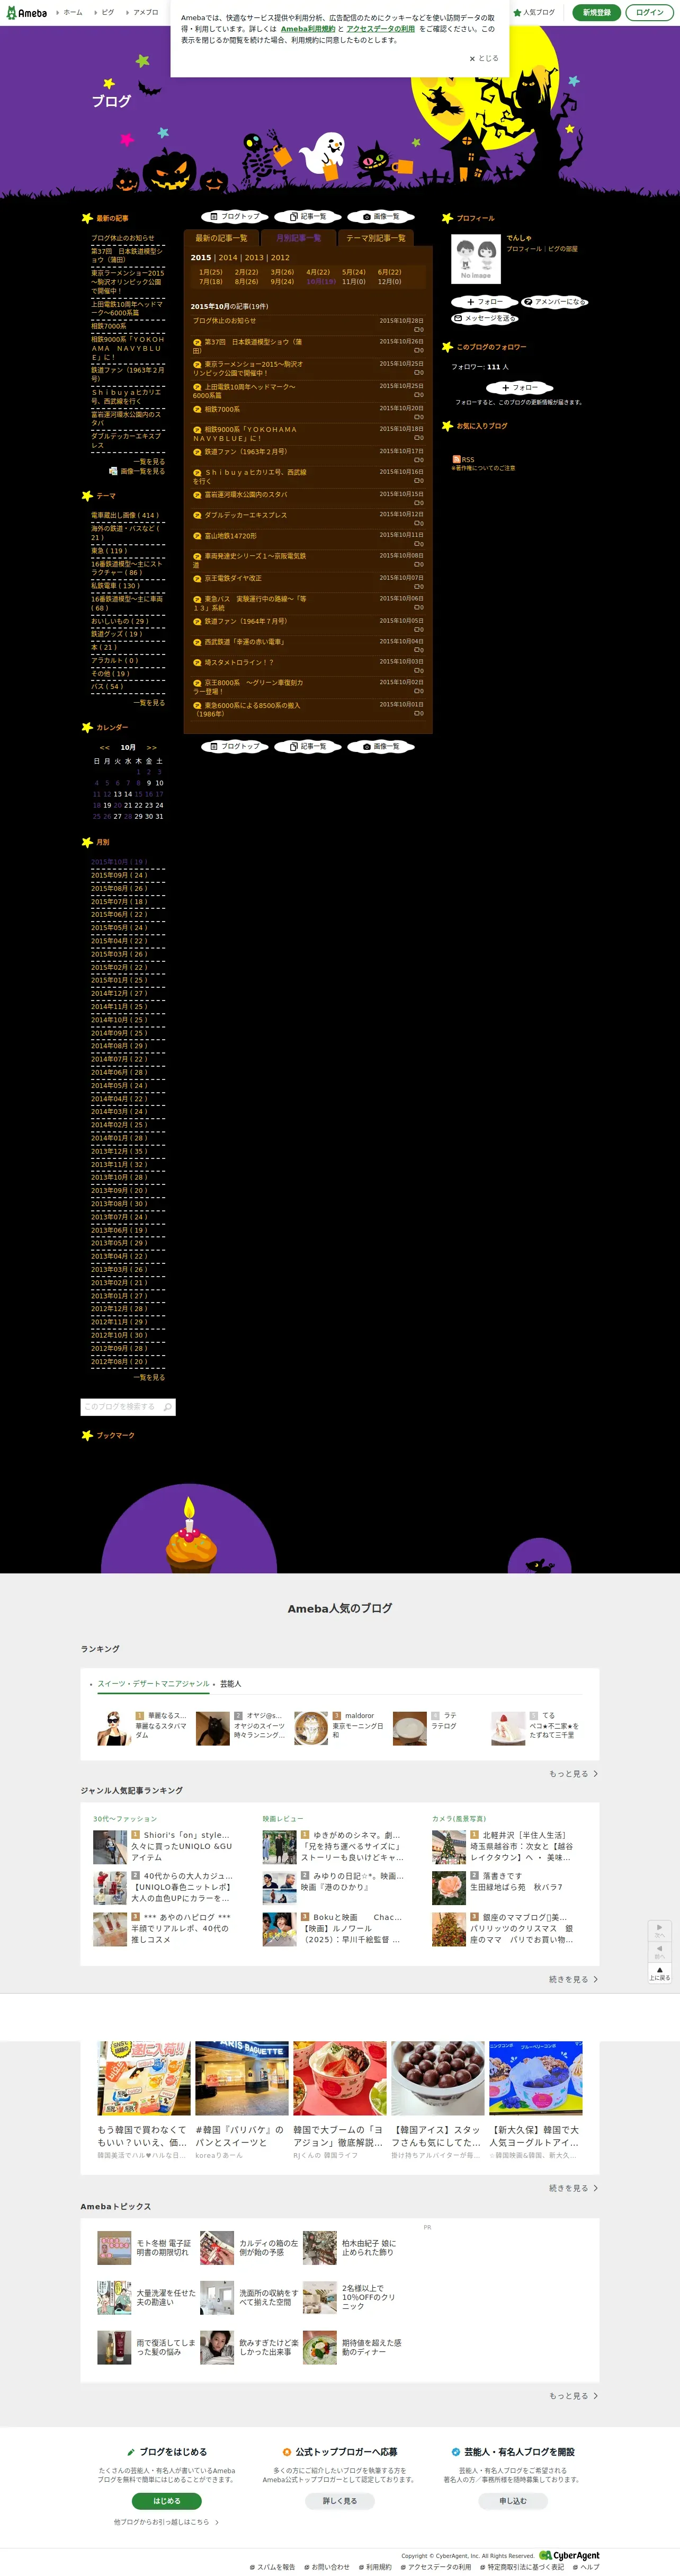Click profile No image avatar
The image size is (680, 2576).
click(x=475, y=258)
